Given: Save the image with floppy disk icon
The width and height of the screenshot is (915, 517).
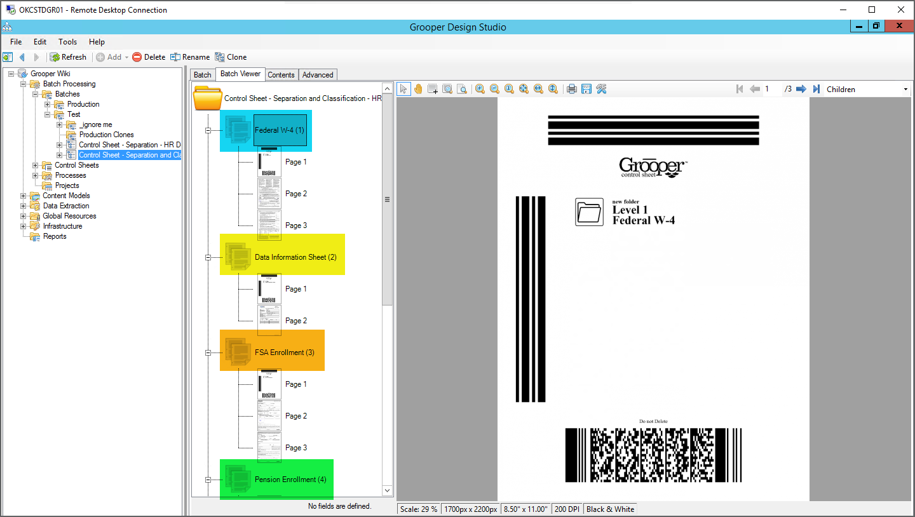Looking at the screenshot, I should 586,89.
